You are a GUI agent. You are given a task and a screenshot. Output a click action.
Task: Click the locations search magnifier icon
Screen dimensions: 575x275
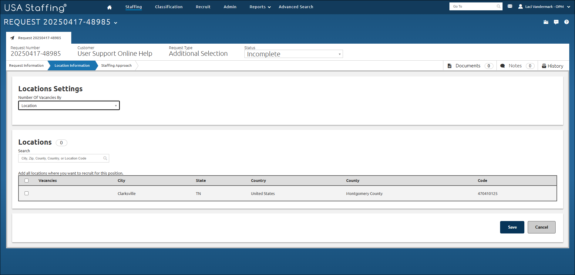[105, 158]
